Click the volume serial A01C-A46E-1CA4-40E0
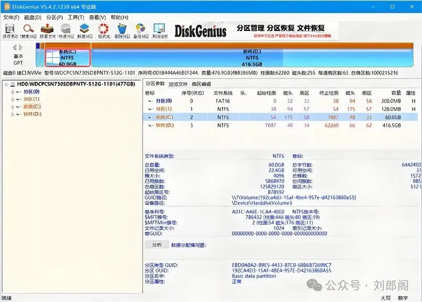 258,212
